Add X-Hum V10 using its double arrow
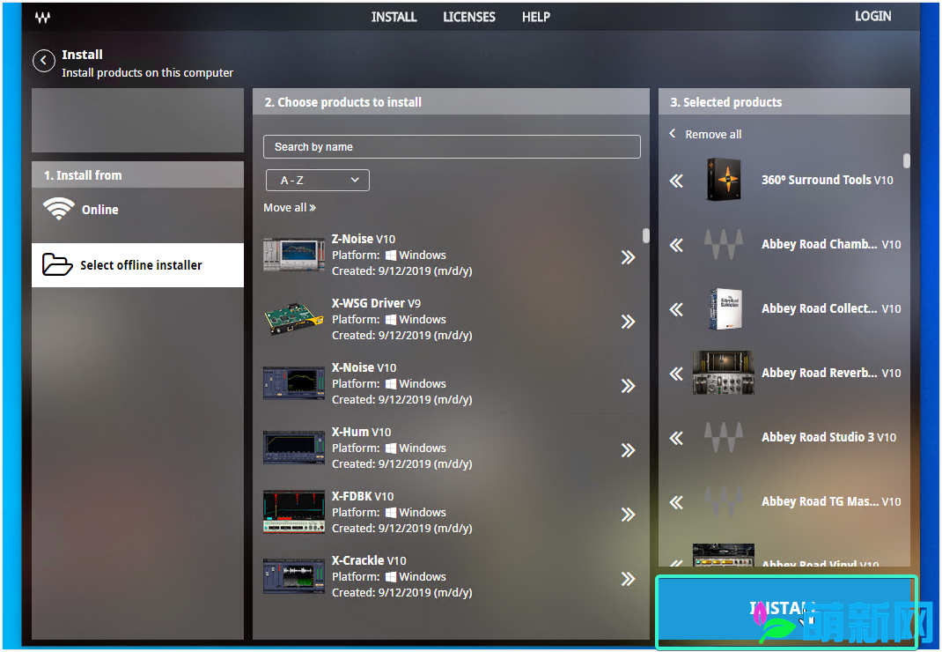Viewport: 942px width, 652px height. coord(628,450)
